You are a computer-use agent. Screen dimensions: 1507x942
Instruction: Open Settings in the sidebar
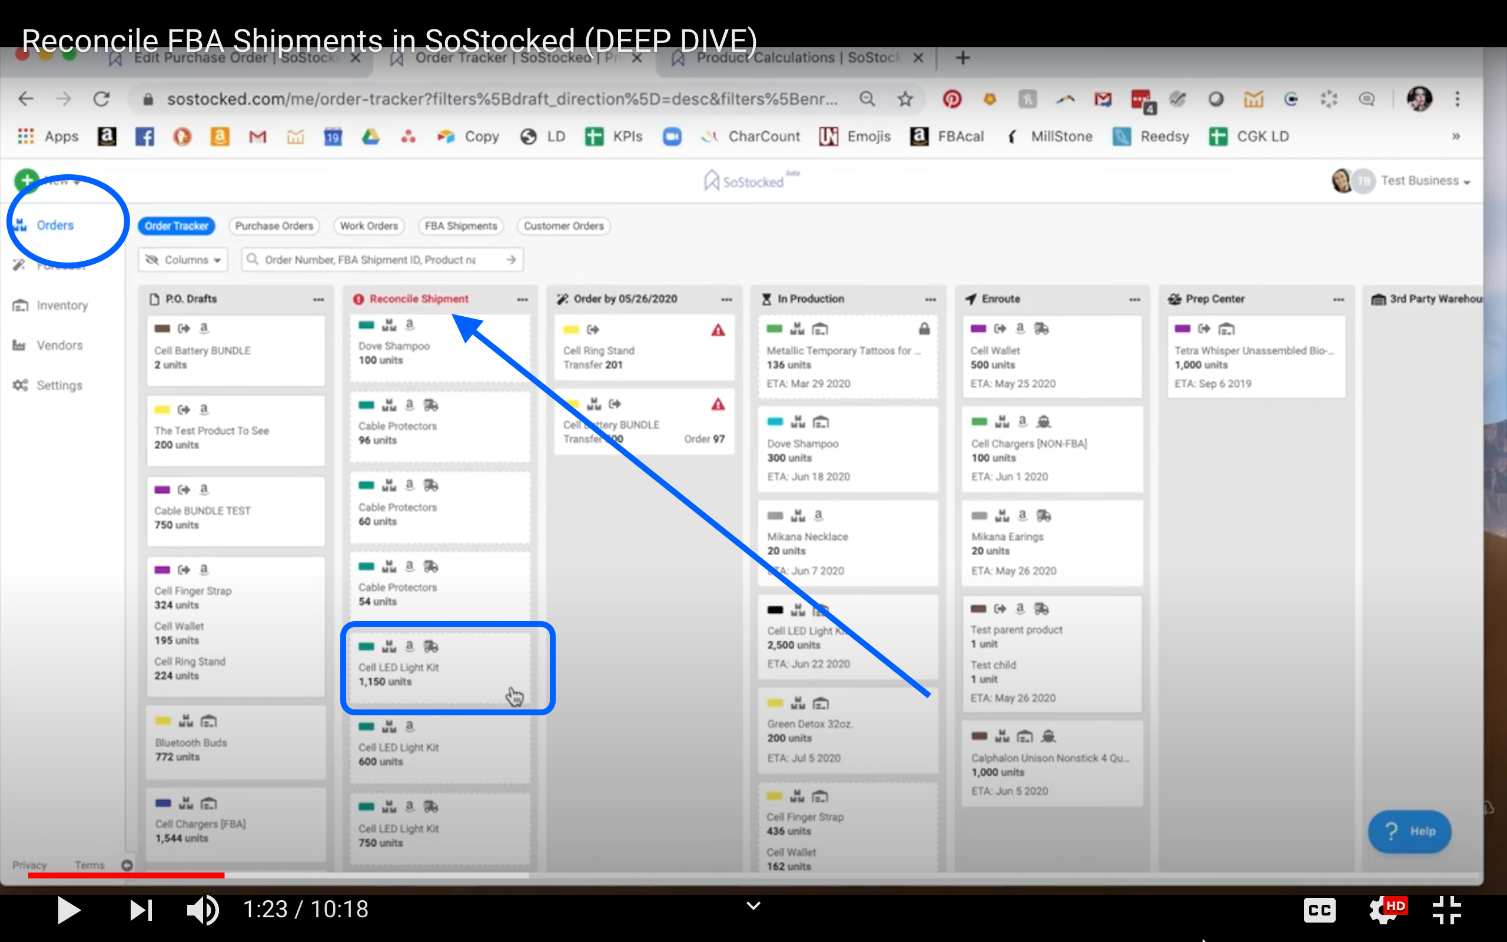(59, 385)
